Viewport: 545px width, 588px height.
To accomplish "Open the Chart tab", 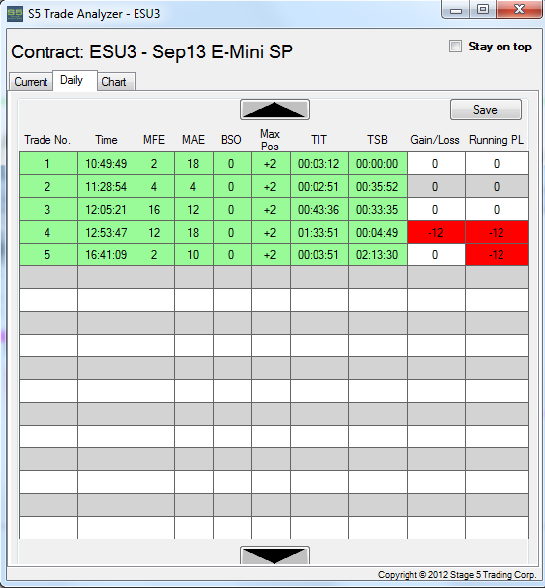I will (116, 82).
